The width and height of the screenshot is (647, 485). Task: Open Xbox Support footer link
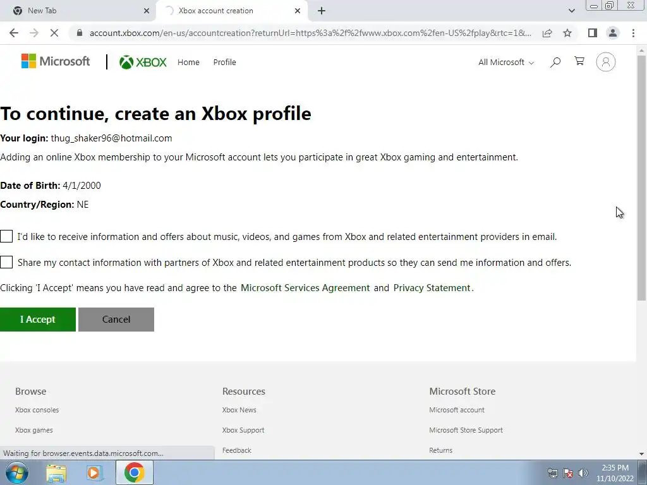[243, 430]
